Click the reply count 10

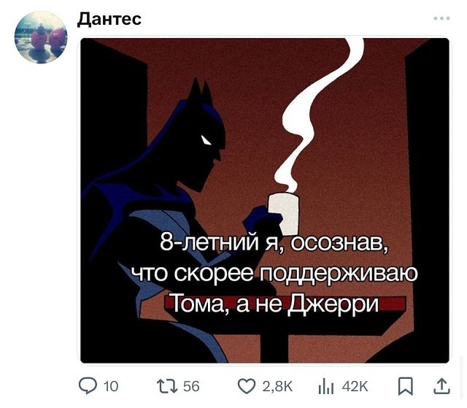tap(111, 387)
